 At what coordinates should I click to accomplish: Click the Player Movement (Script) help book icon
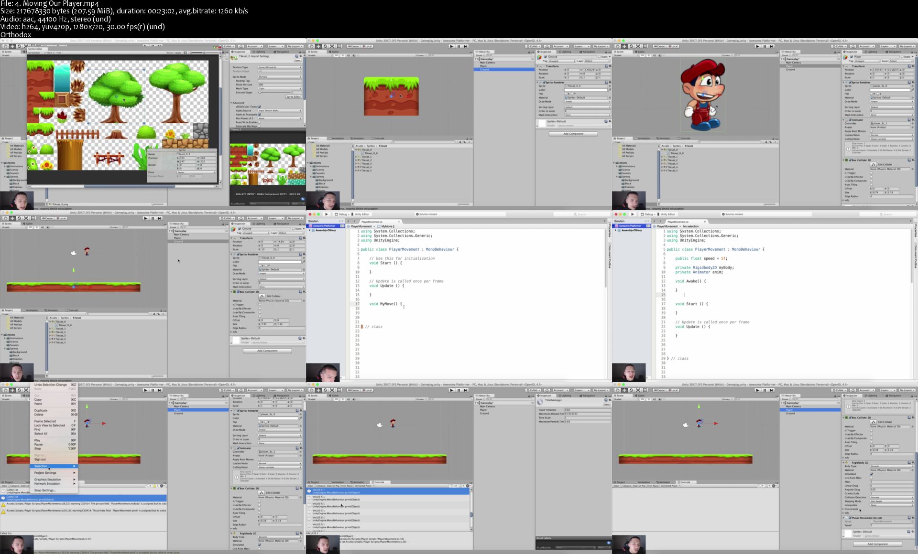pos(909,518)
